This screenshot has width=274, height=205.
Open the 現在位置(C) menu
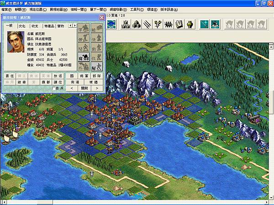(x=38, y=10)
